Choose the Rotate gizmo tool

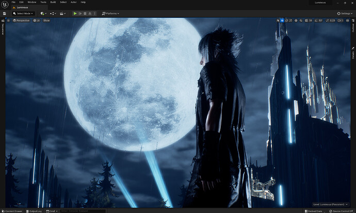[x=286, y=21]
